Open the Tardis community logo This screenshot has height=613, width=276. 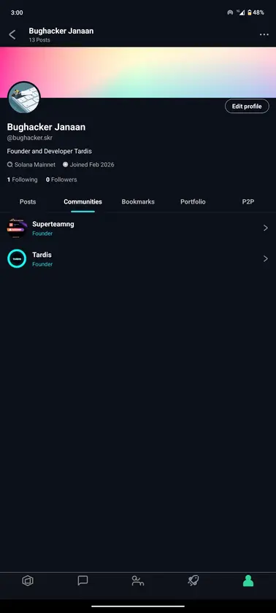point(17,259)
